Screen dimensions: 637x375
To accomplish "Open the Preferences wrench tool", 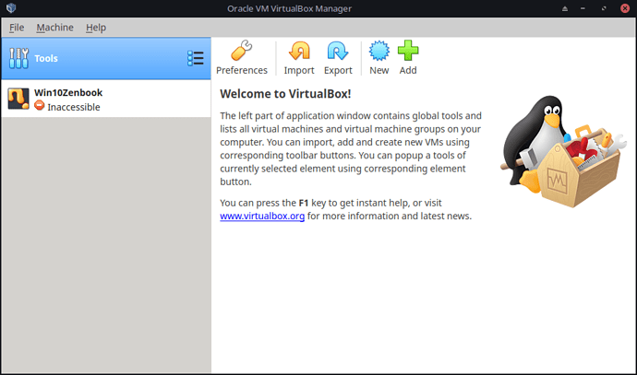I will [x=241, y=57].
